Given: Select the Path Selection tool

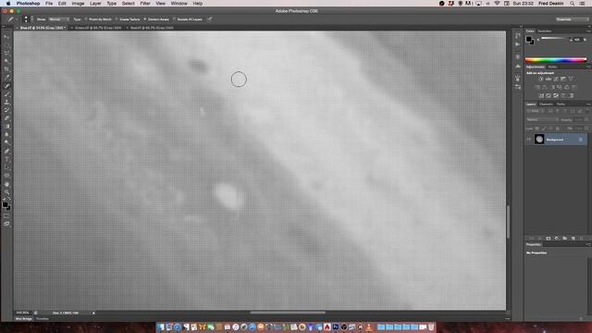Looking at the screenshot, I should tap(6, 167).
